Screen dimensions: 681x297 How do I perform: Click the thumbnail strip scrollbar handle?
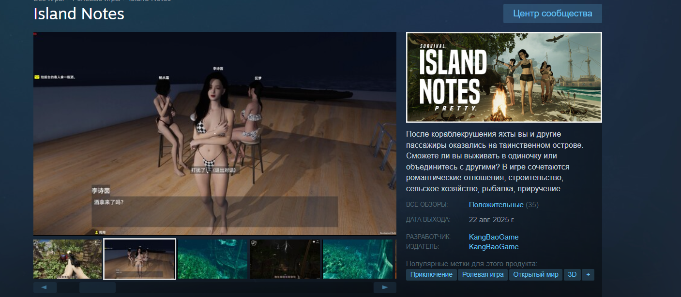coord(97,287)
